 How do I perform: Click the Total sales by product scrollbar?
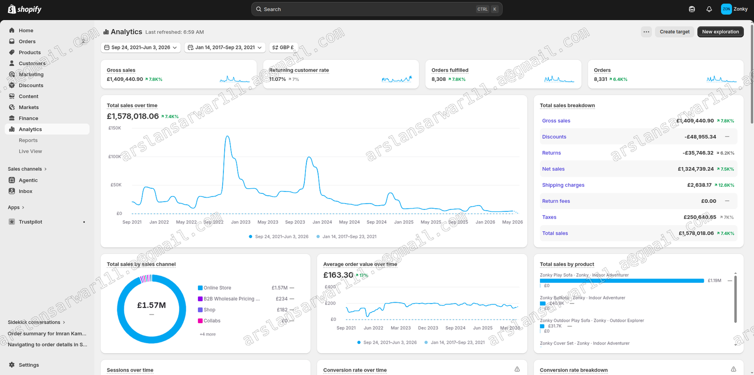735,299
